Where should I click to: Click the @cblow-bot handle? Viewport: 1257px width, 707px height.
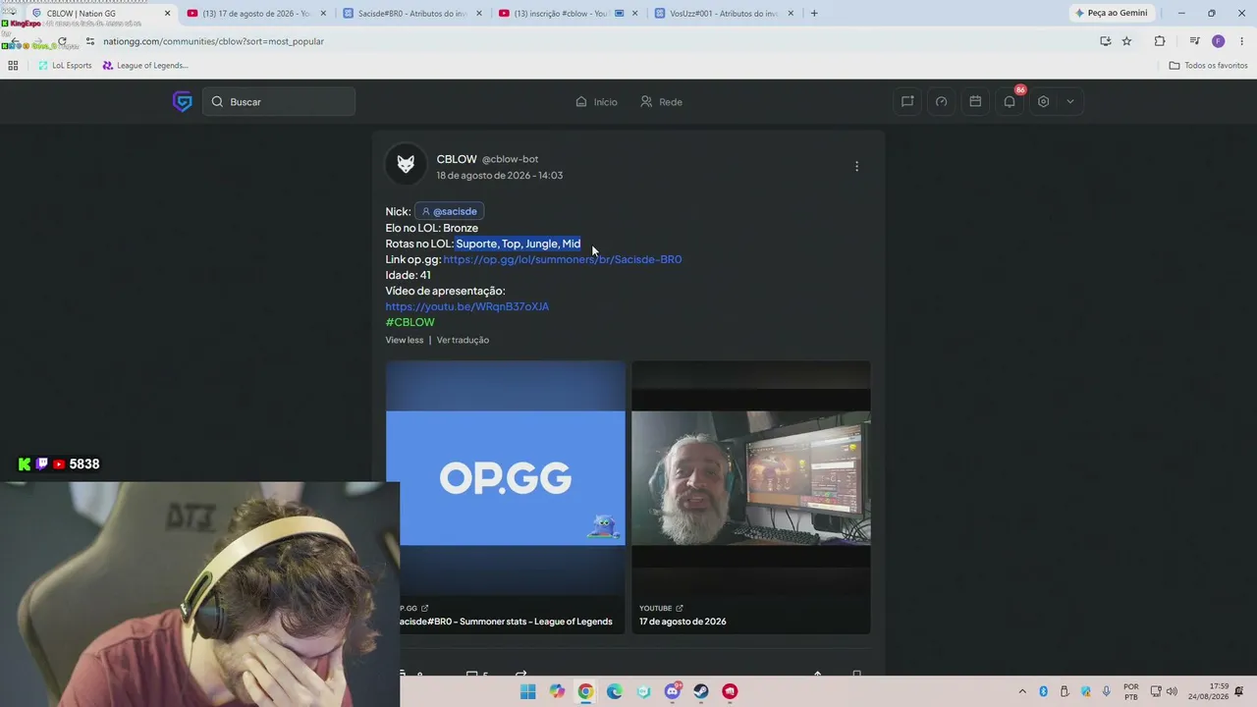(510, 159)
